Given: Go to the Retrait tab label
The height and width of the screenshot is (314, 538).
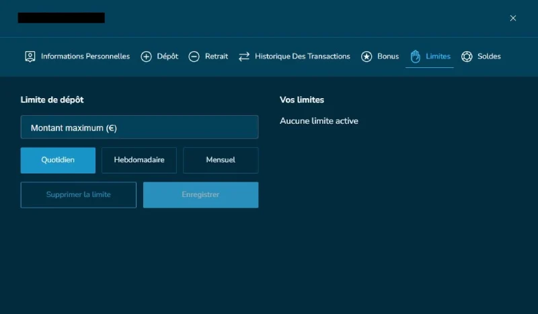Looking at the screenshot, I should [217, 56].
